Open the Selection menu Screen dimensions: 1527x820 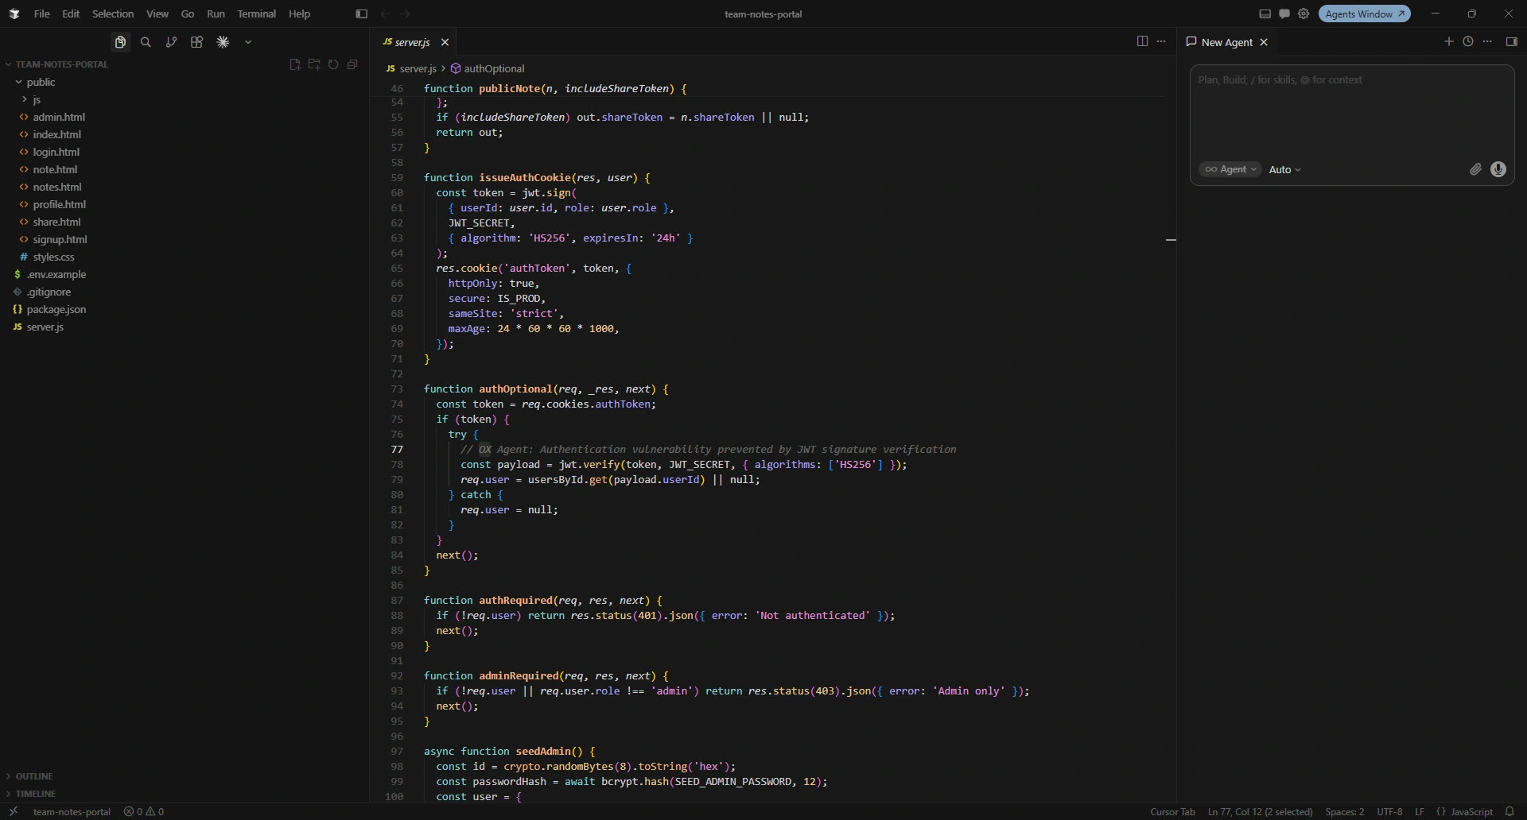[113, 14]
